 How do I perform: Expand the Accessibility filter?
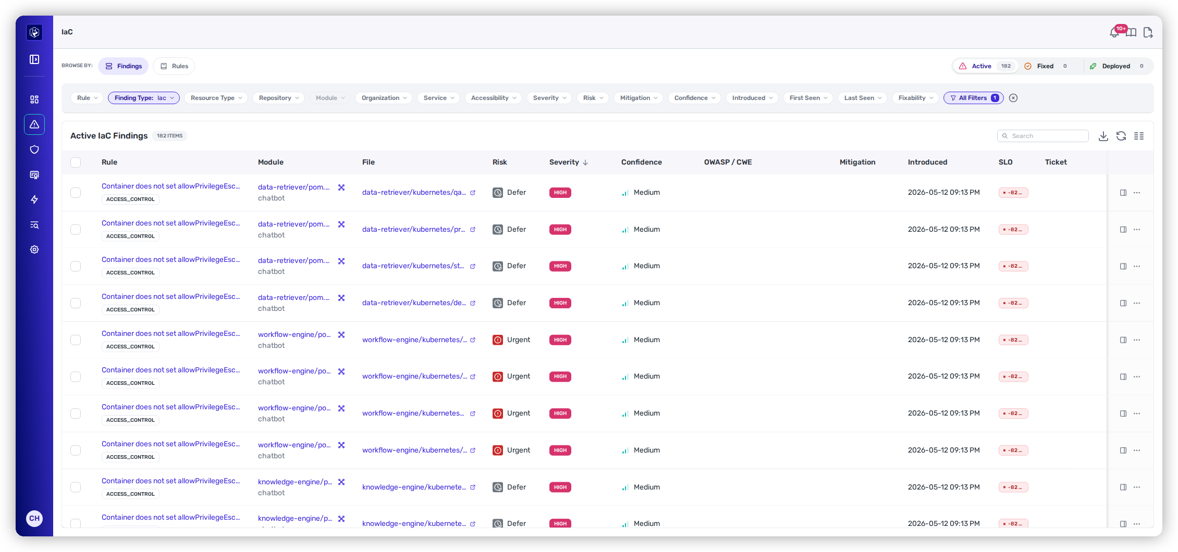[x=493, y=98]
